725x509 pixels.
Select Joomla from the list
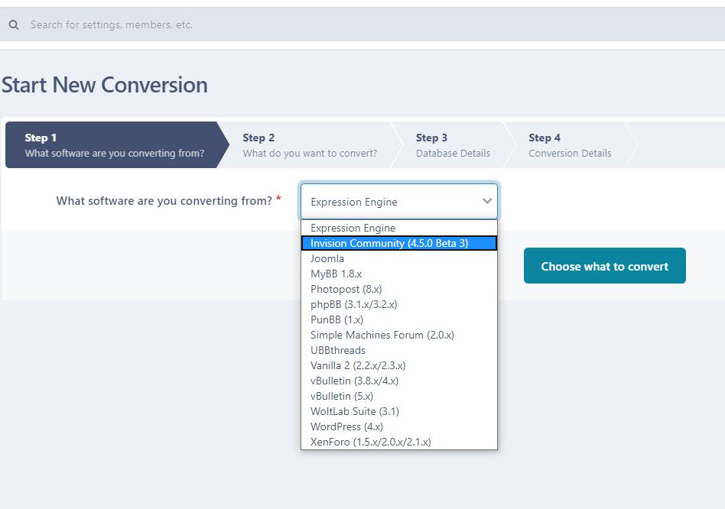coord(399,258)
